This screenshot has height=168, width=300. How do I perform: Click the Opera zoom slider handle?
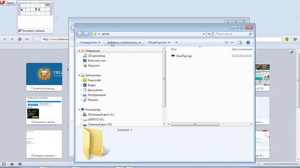tap(270, 164)
